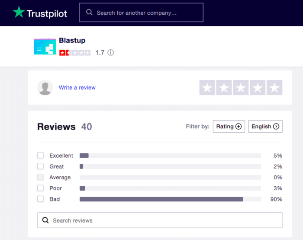Rate four stars in review box
Viewport: 303px width, 240px height.
pyautogui.click(x=258, y=88)
